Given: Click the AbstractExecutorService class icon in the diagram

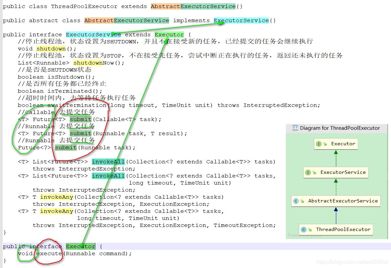Looking at the screenshot, I should pyautogui.click(x=296, y=201).
